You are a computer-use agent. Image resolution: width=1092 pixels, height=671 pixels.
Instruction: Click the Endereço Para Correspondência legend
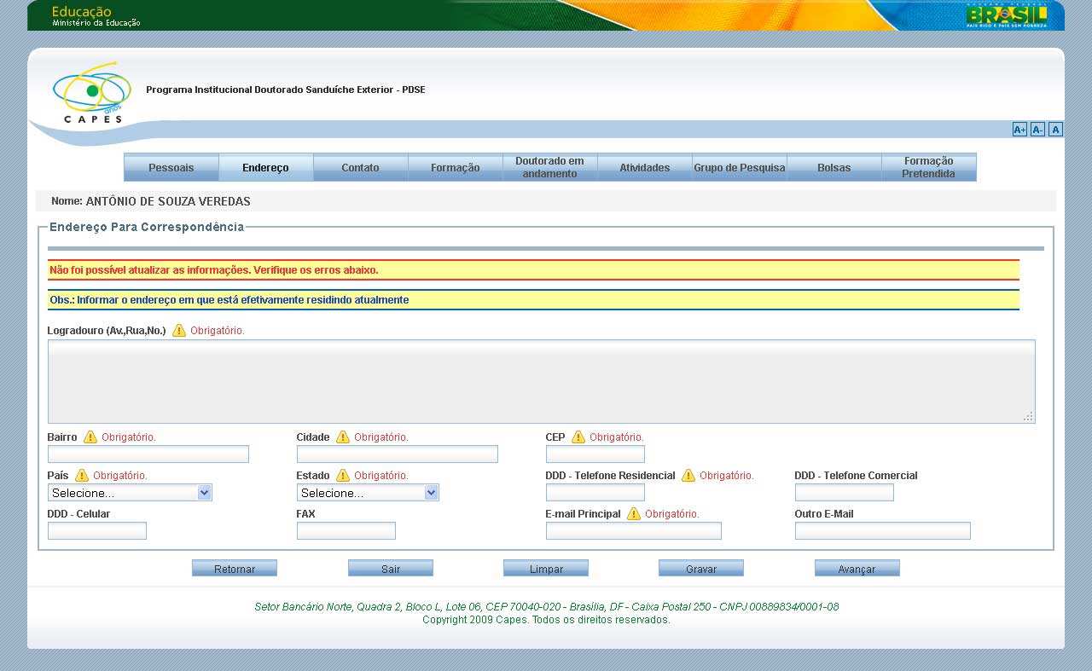click(147, 227)
